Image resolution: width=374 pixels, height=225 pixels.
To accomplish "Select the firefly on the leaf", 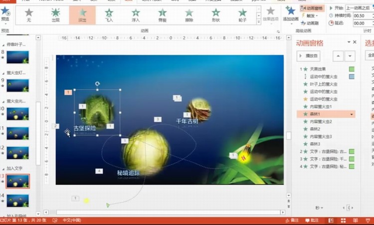I will pyautogui.click(x=245, y=153).
